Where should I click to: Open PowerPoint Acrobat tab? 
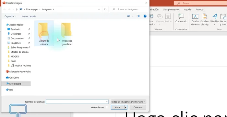200,9
